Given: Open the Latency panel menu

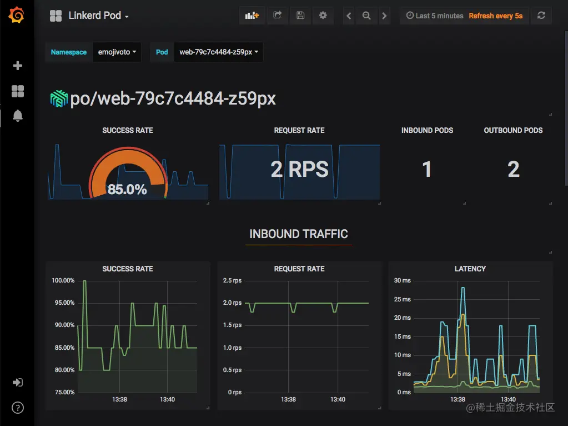Looking at the screenshot, I should pyautogui.click(x=470, y=269).
